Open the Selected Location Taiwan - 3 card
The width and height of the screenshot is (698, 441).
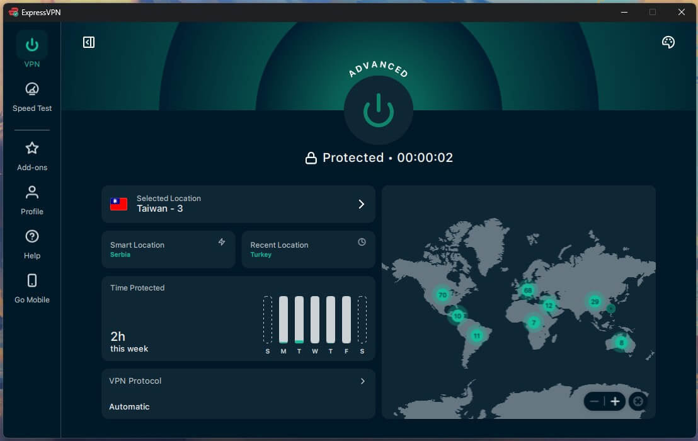tap(238, 204)
